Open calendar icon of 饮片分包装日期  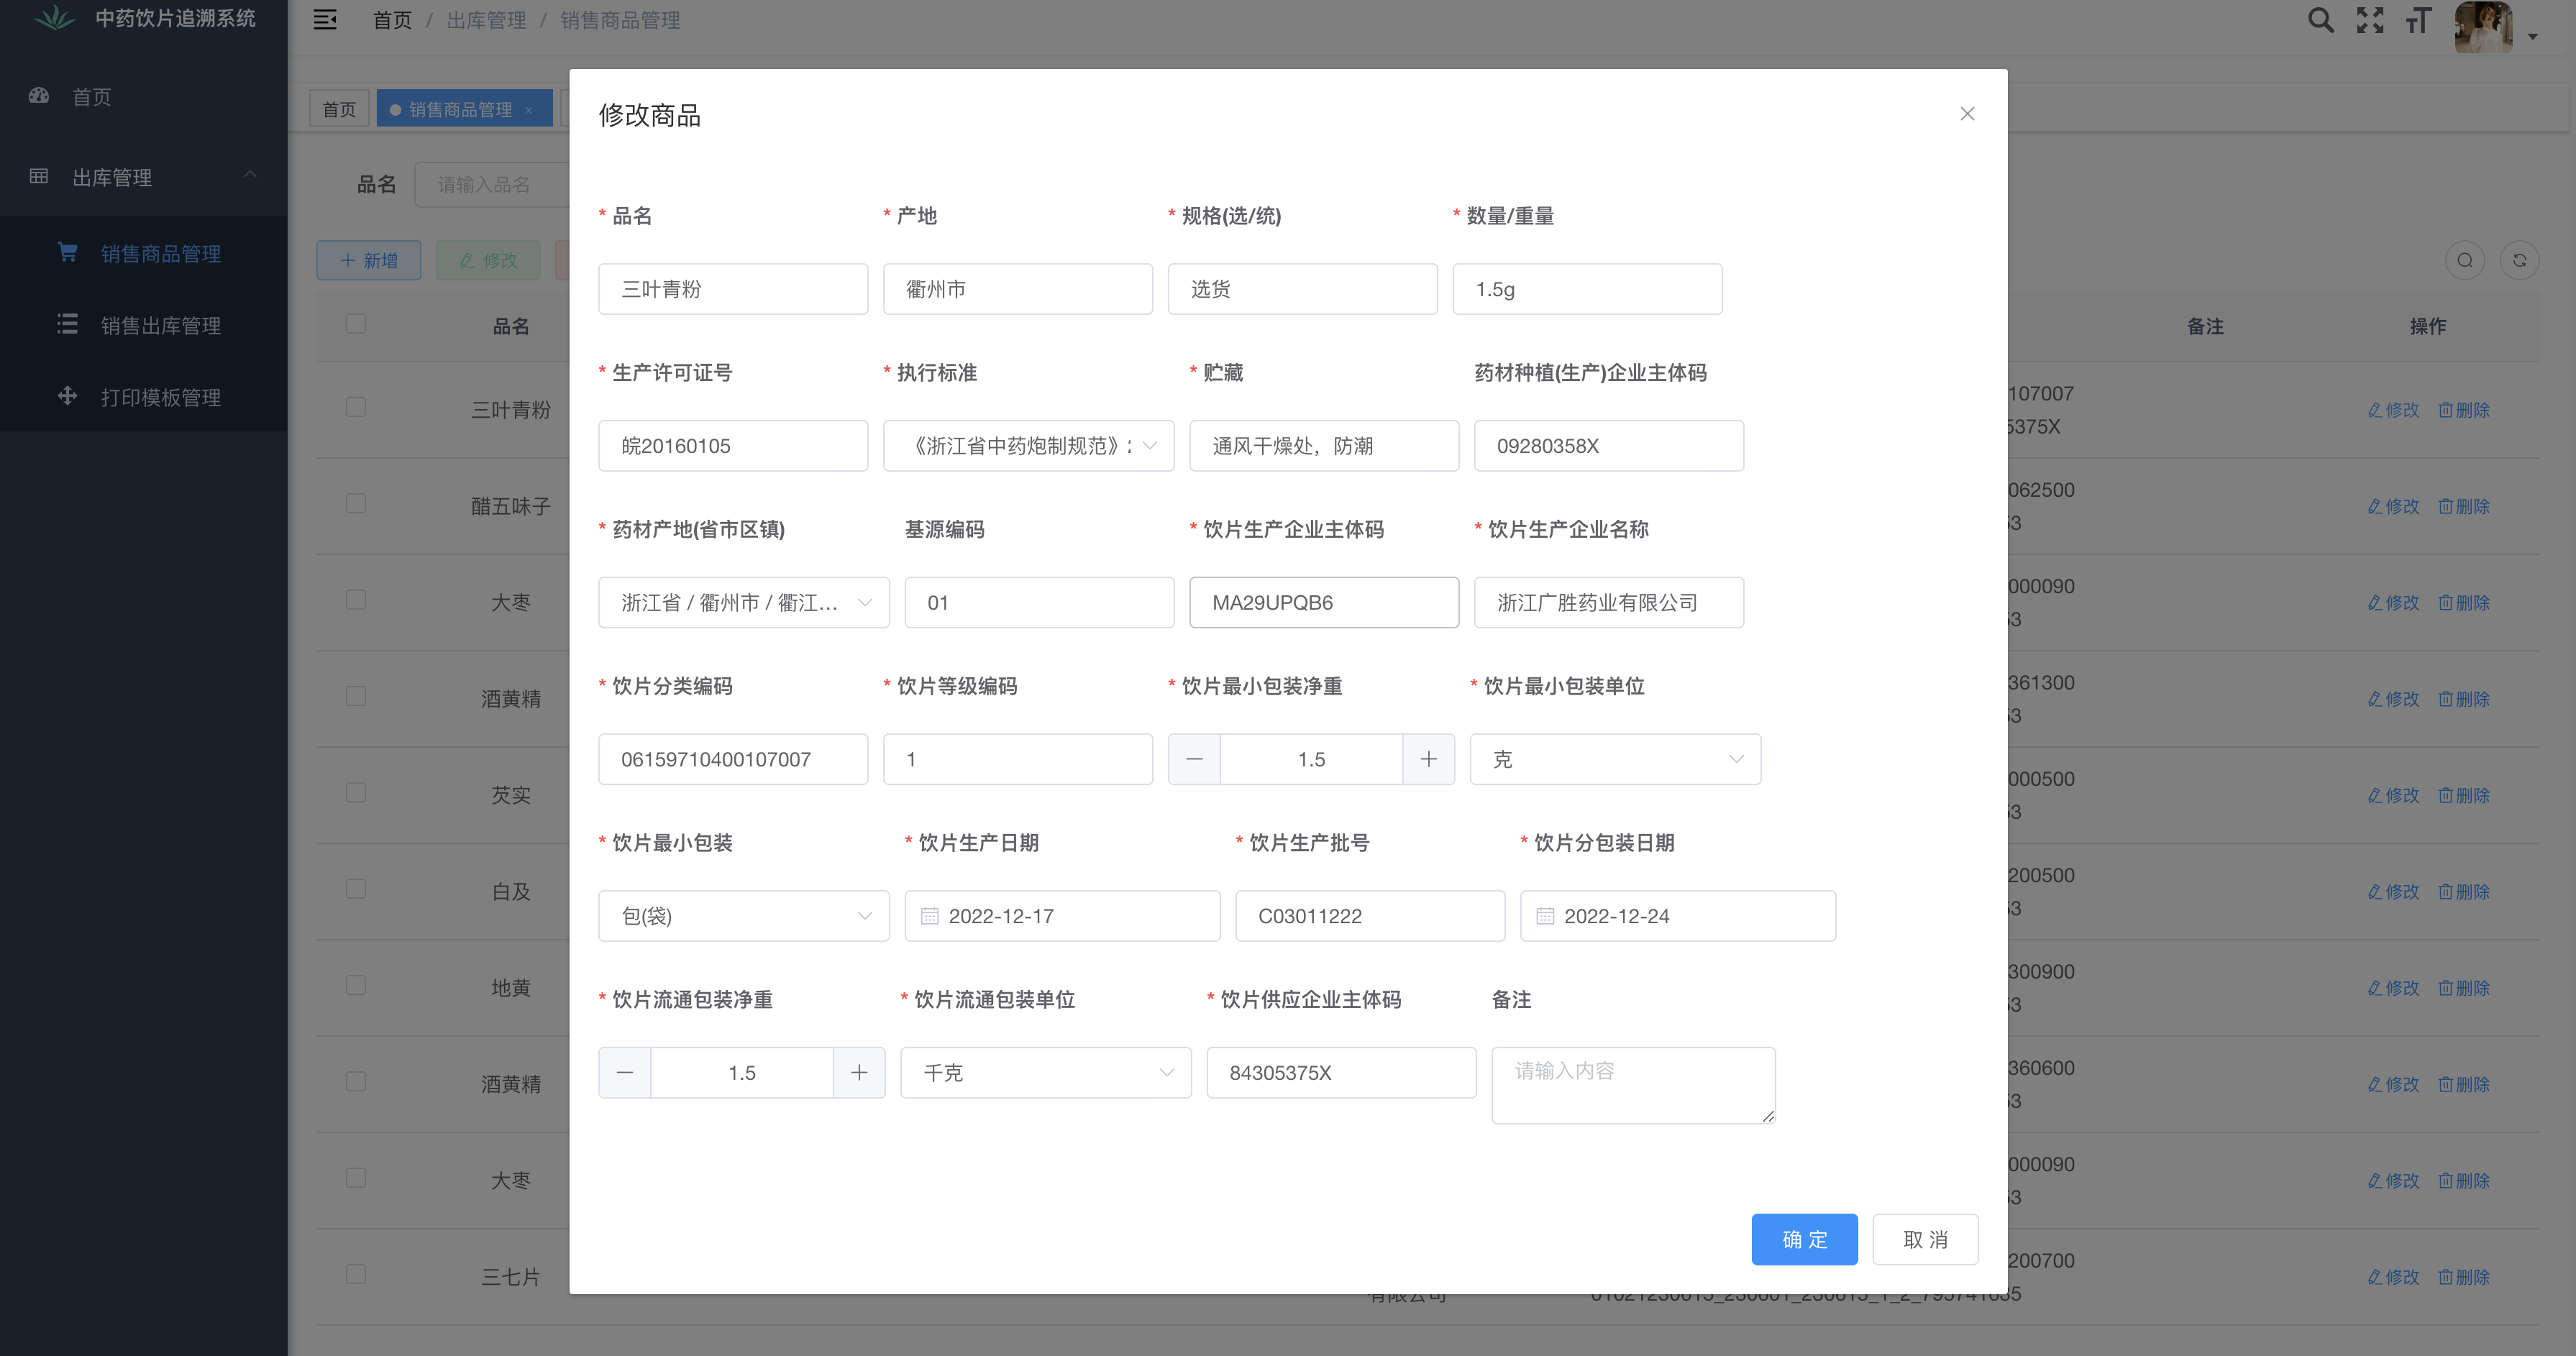tap(1545, 916)
